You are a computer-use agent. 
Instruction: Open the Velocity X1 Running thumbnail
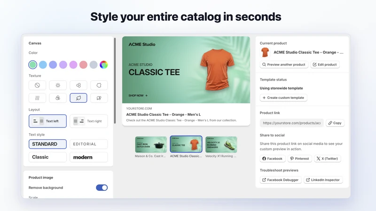click(221, 144)
